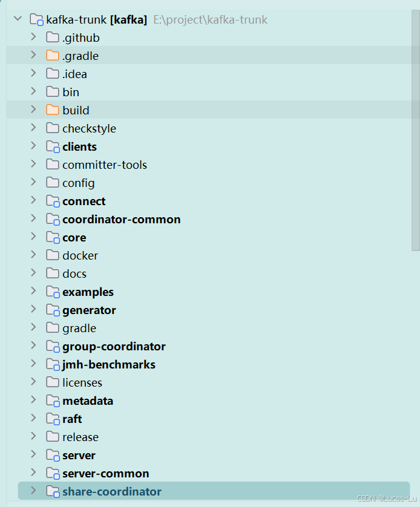Image resolution: width=420 pixels, height=507 pixels.
Task: Select the 'metadata' module label
Action: click(x=88, y=401)
